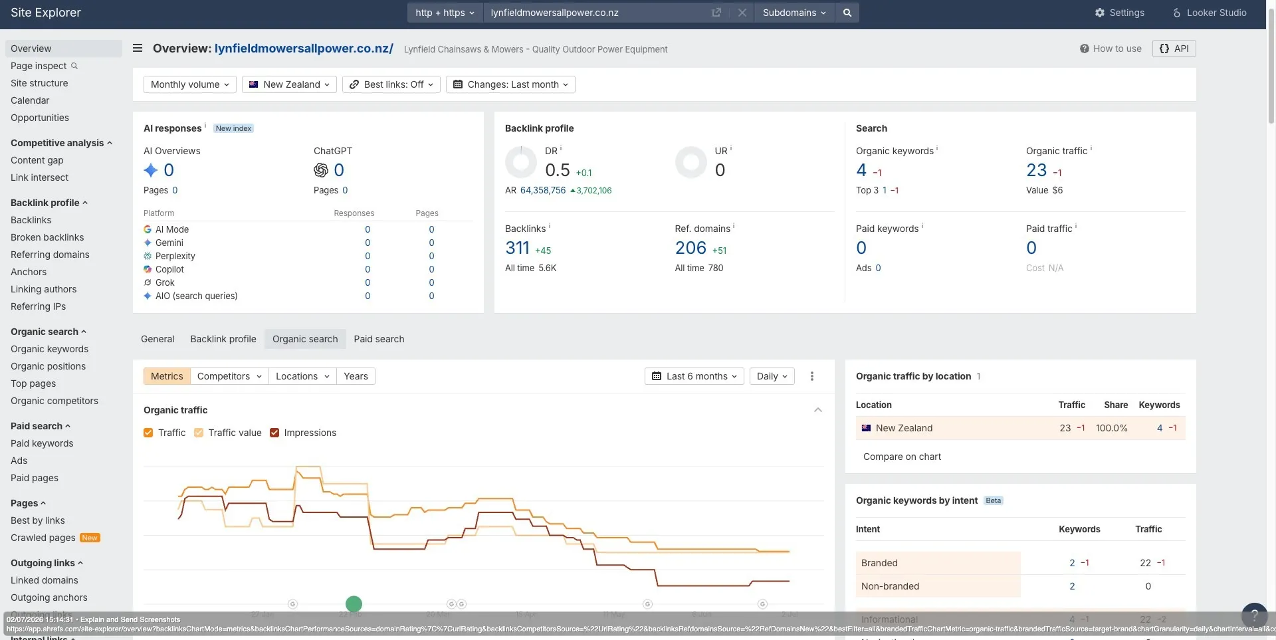The image size is (1276, 640).
Task: Open the Subdomains mode dropdown
Action: tap(794, 13)
